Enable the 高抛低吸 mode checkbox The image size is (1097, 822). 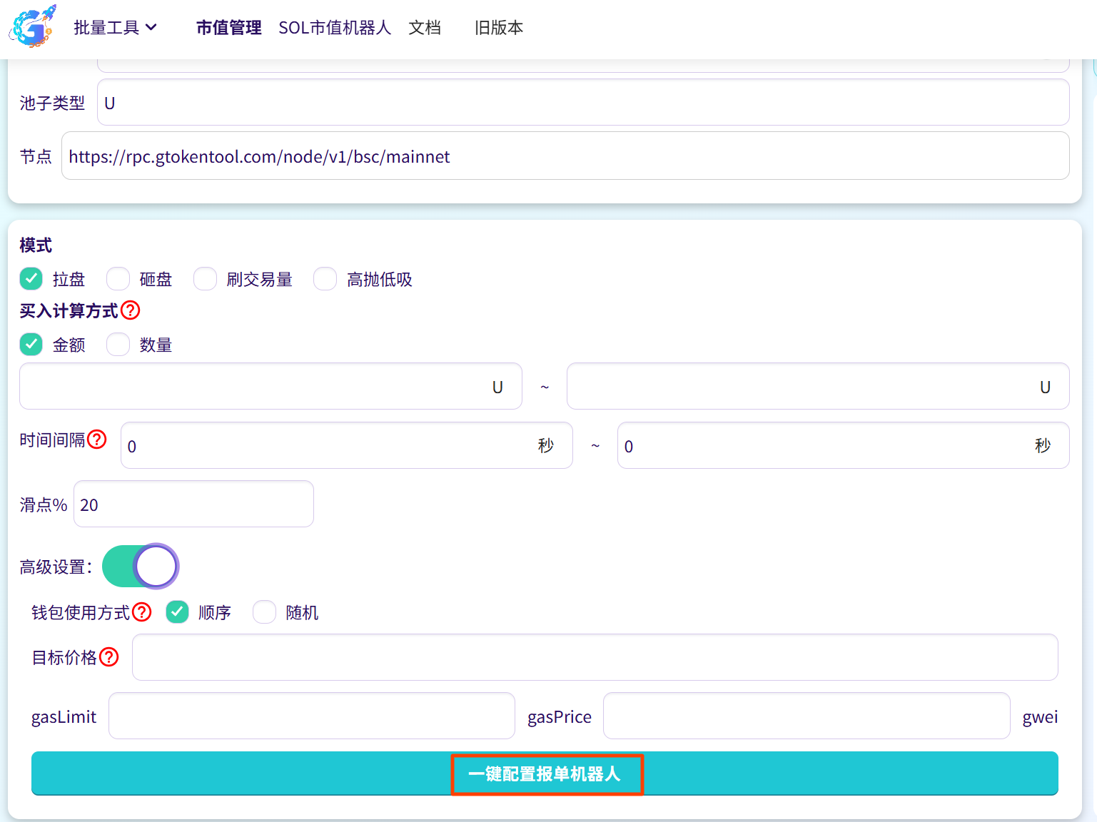[x=325, y=279]
